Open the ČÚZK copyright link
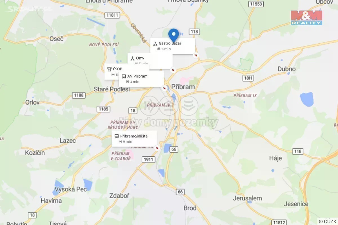Image resolution: width=338 pixels, height=225 pixels. coord(328,221)
